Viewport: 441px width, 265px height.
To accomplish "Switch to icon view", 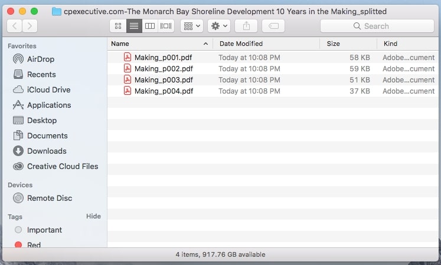I will click(117, 26).
